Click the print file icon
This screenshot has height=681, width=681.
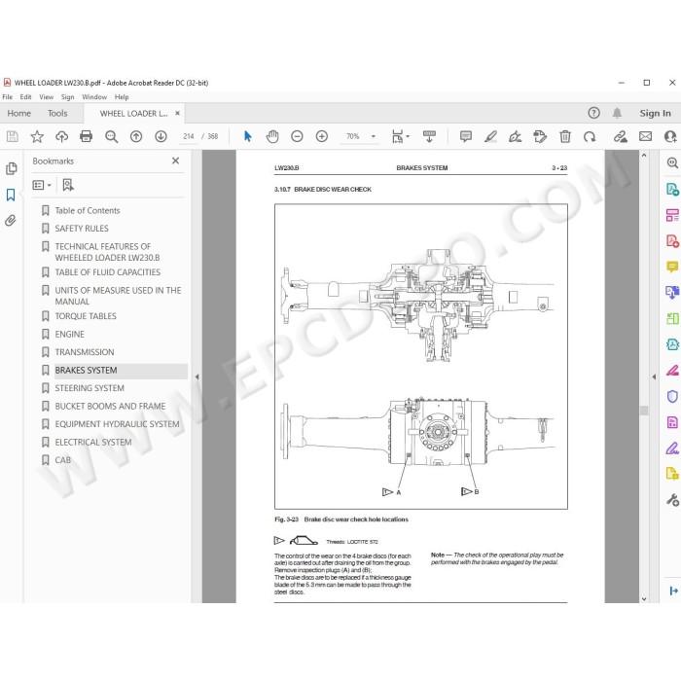[x=86, y=136]
